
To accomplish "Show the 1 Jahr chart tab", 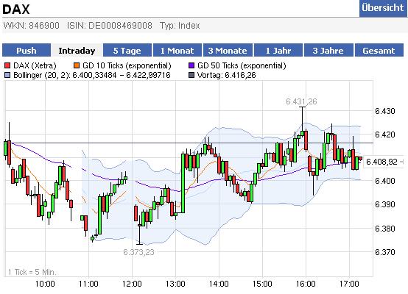I will (278, 51).
